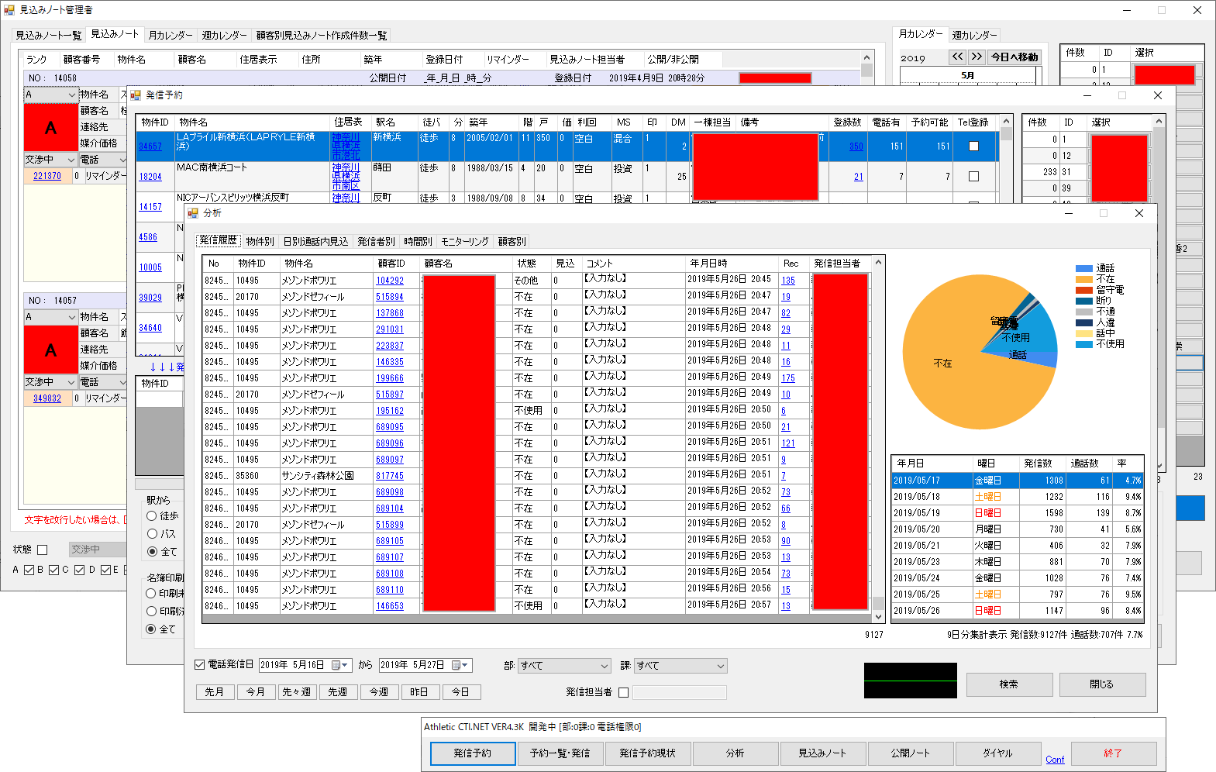
Task: Click the previous month << calendar button
Action: pyautogui.click(x=958, y=57)
